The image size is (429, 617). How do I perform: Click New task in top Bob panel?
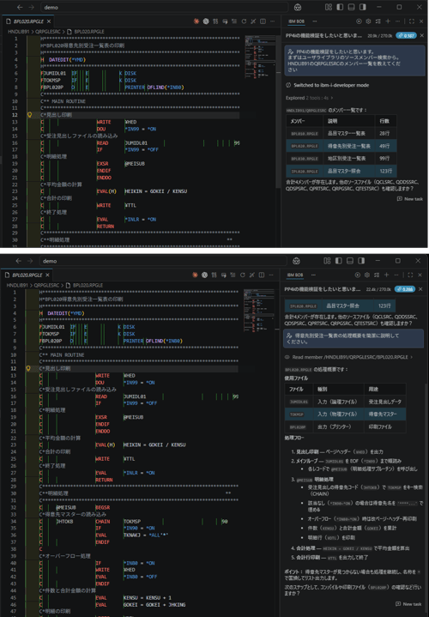(410, 199)
